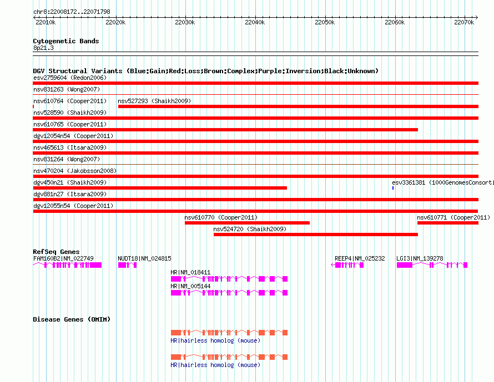Image resolution: width=494 pixels, height=382 pixels.
Task: Click the dgv12054n54 (Cooper2011) label
Action: 73,136
